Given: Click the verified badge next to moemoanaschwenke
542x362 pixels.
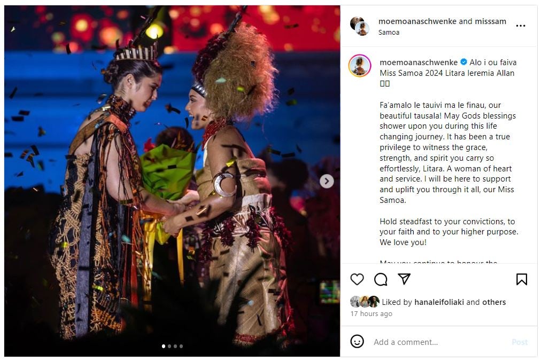Looking at the screenshot, I should pyautogui.click(x=463, y=62).
